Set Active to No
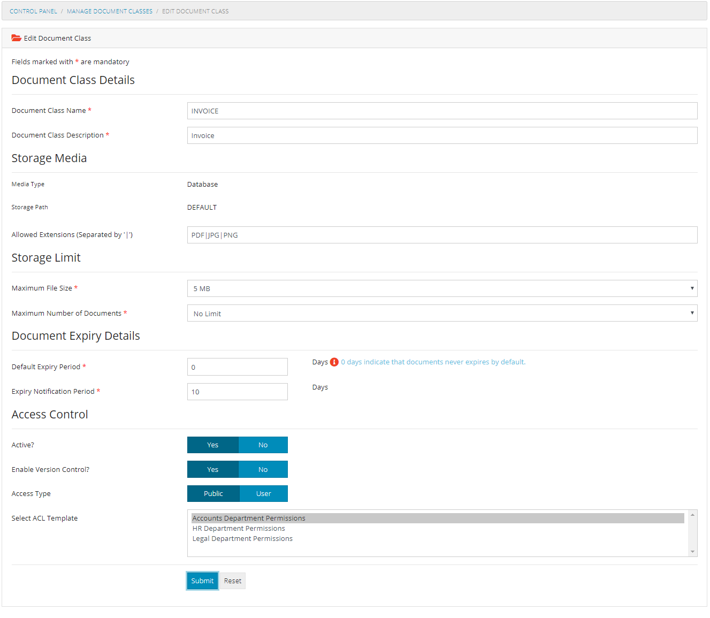This screenshot has height=618, width=710. click(263, 445)
